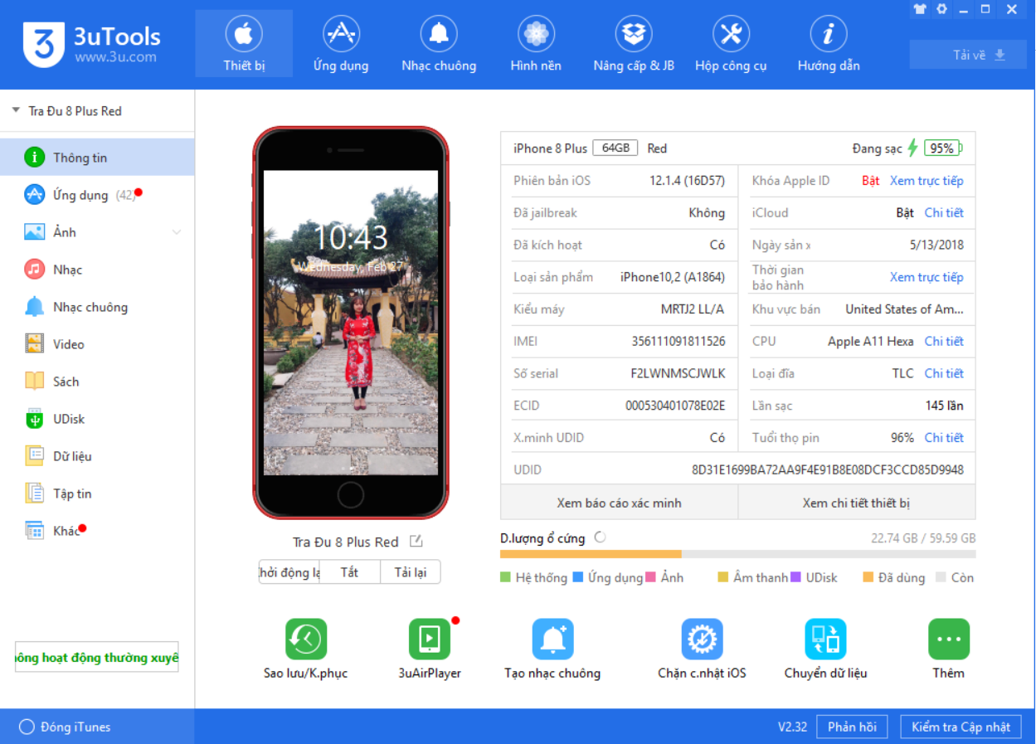The height and width of the screenshot is (744, 1036).
Task: Click the 3uTools logo
Action: [91, 44]
